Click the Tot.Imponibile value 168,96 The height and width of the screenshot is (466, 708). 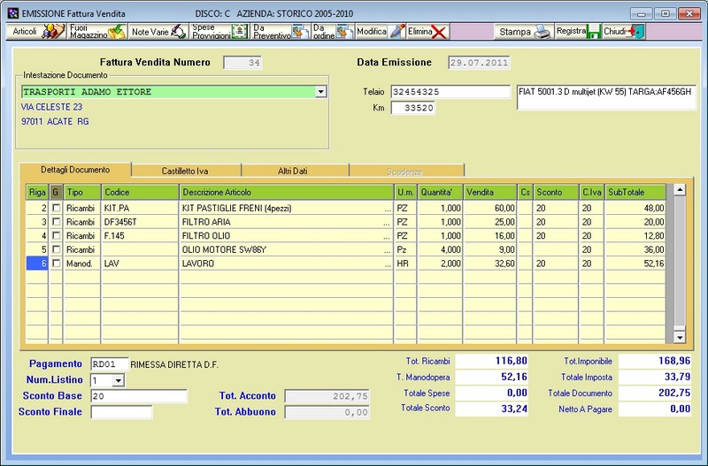(655, 361)
